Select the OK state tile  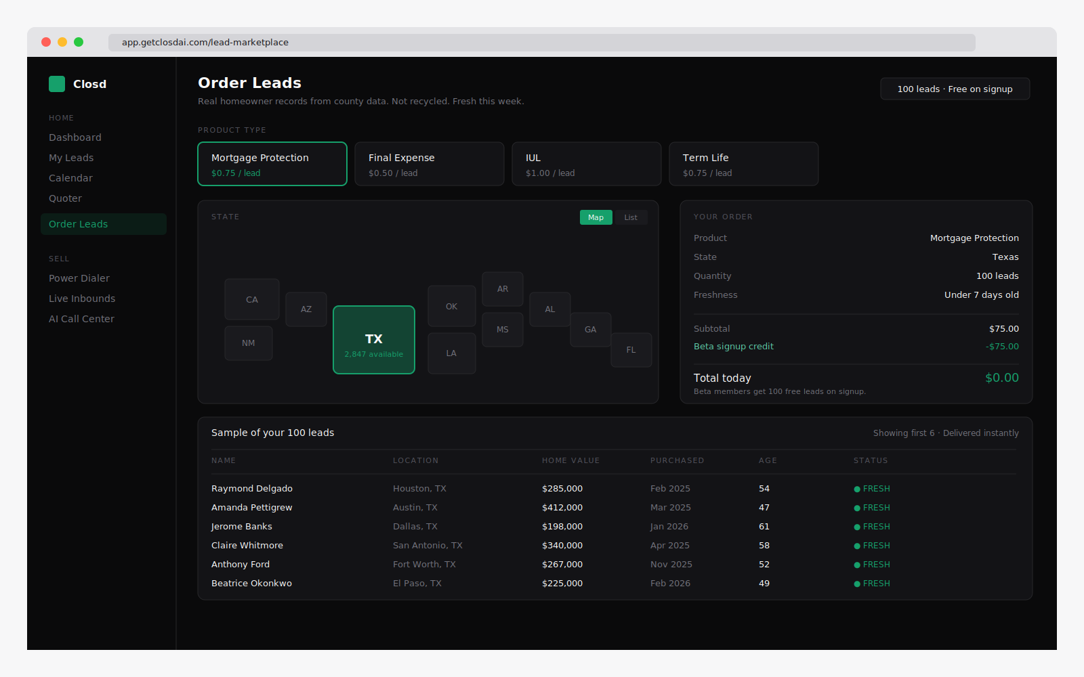point(451,306)
